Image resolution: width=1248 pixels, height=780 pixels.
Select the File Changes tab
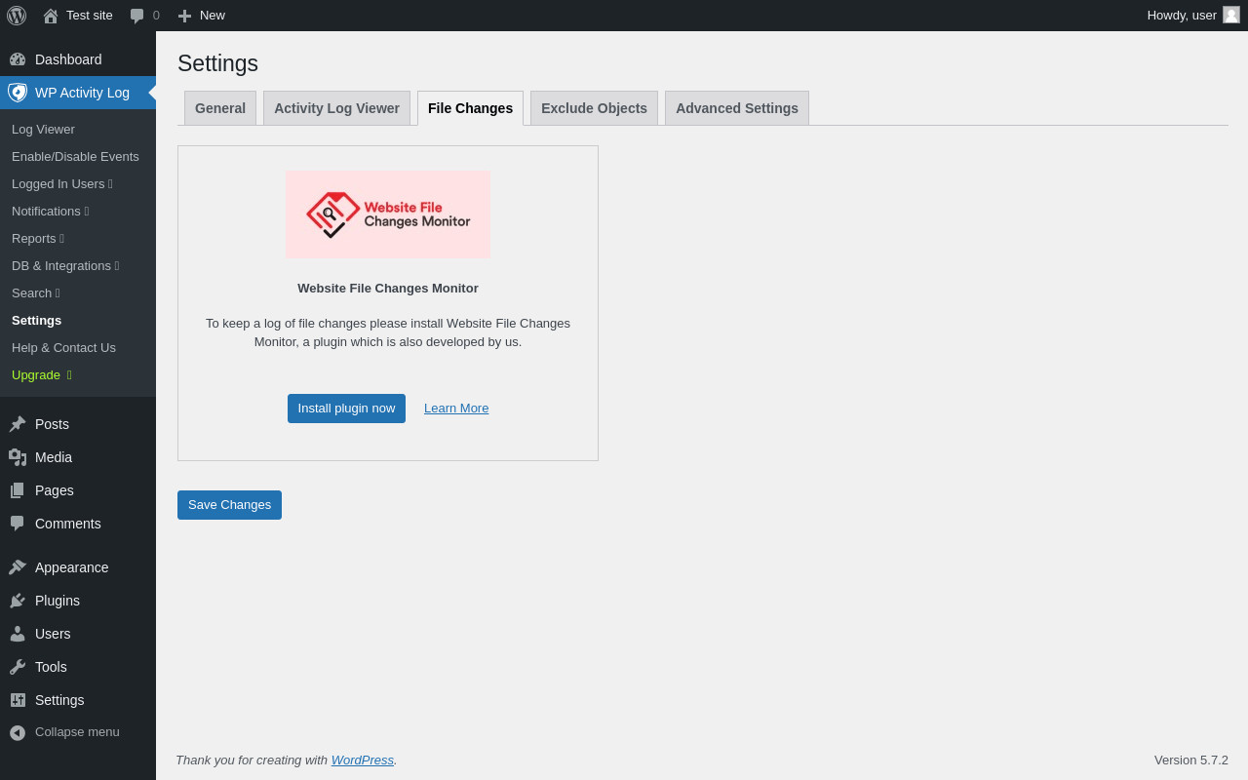click(x=470, y=108)
